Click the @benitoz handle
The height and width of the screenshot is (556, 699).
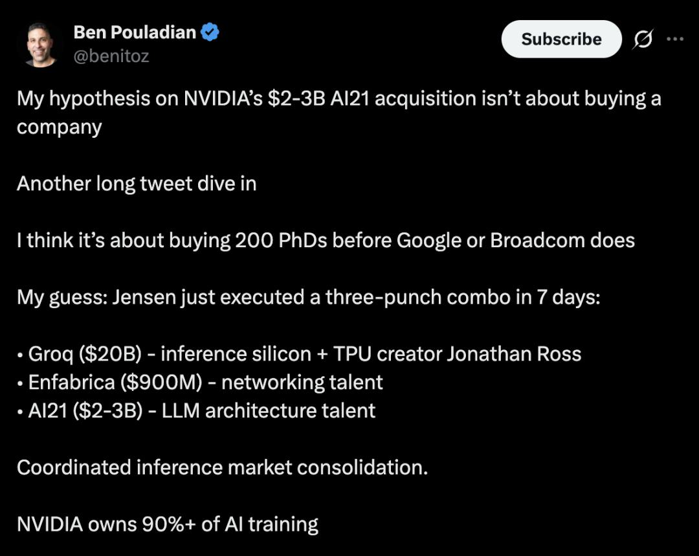tap(111, 56)
